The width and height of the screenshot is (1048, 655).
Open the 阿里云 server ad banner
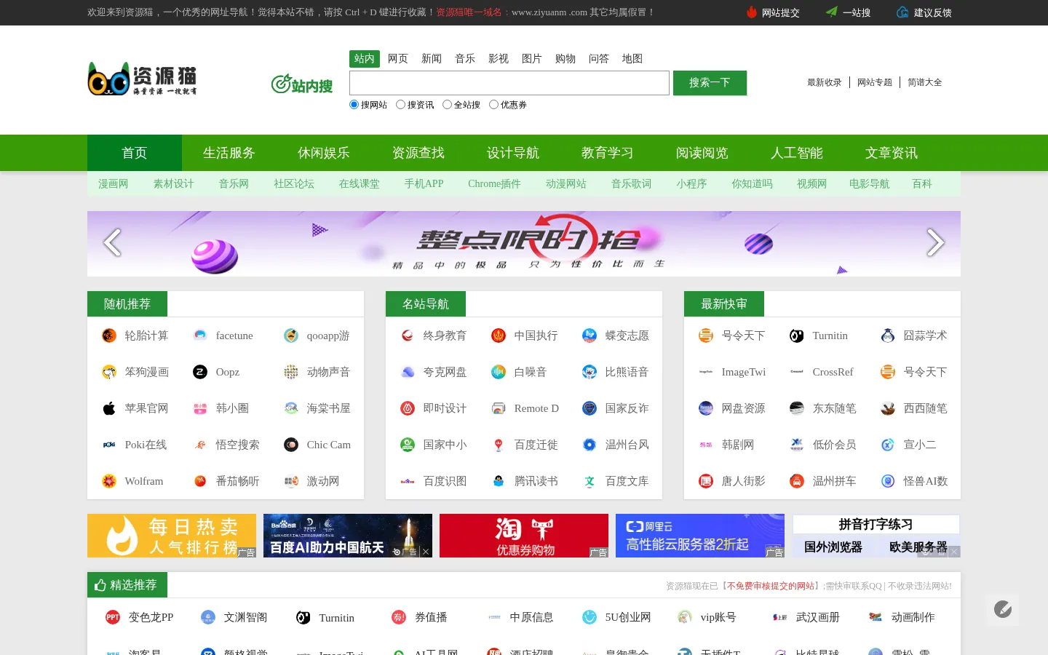click(x=700, y=536)
